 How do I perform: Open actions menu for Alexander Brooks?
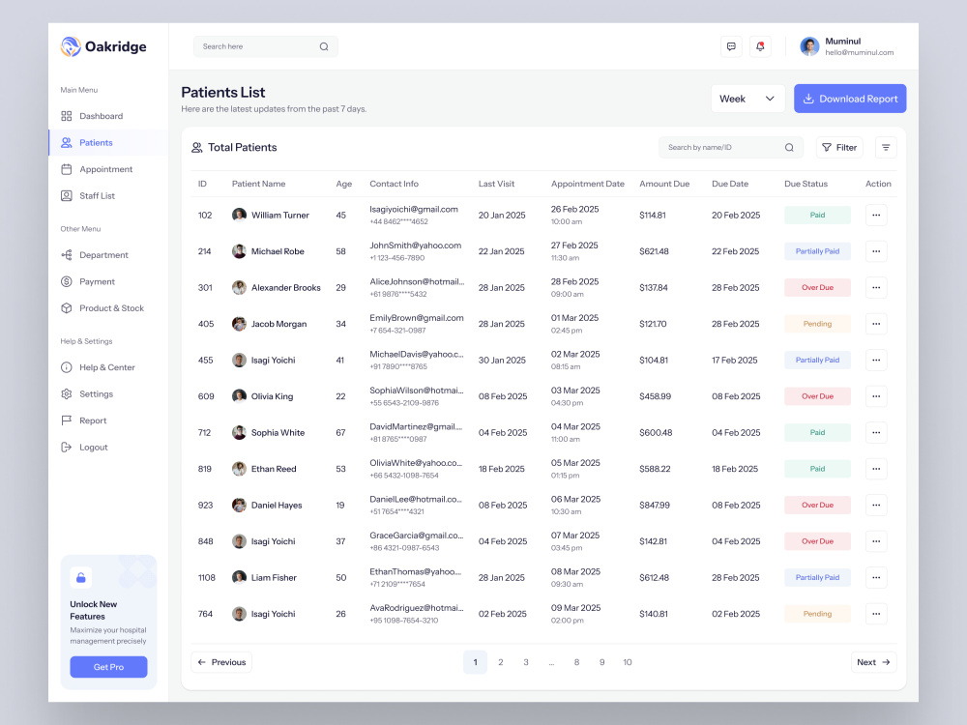(876, 288)
